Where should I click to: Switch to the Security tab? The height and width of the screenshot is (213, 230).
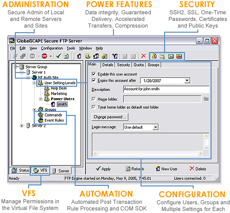[123, 65]
